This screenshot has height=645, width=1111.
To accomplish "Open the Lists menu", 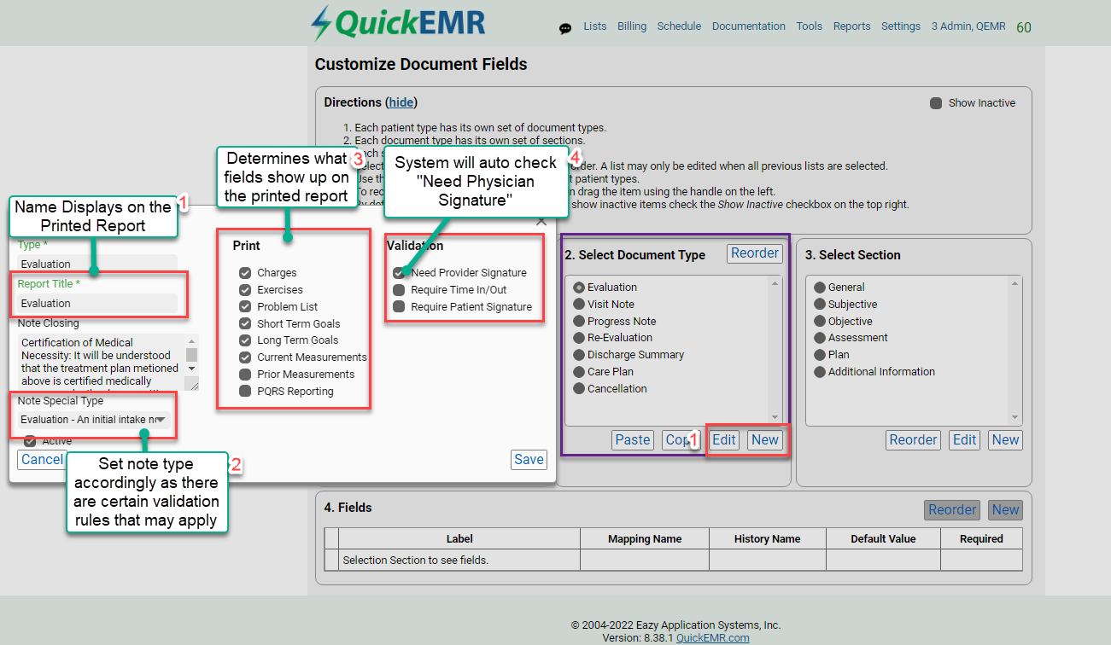I will click(x=595, y=26).
